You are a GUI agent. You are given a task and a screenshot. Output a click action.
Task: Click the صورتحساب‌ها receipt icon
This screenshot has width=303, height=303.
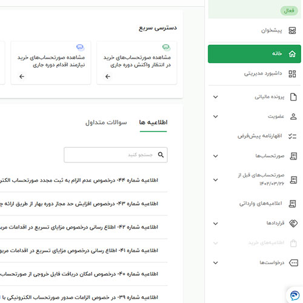[x=293, y=156]
